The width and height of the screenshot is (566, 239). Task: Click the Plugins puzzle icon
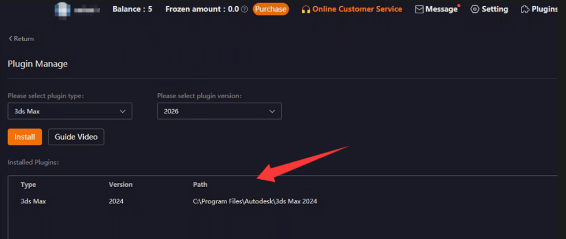click(525, 10)
